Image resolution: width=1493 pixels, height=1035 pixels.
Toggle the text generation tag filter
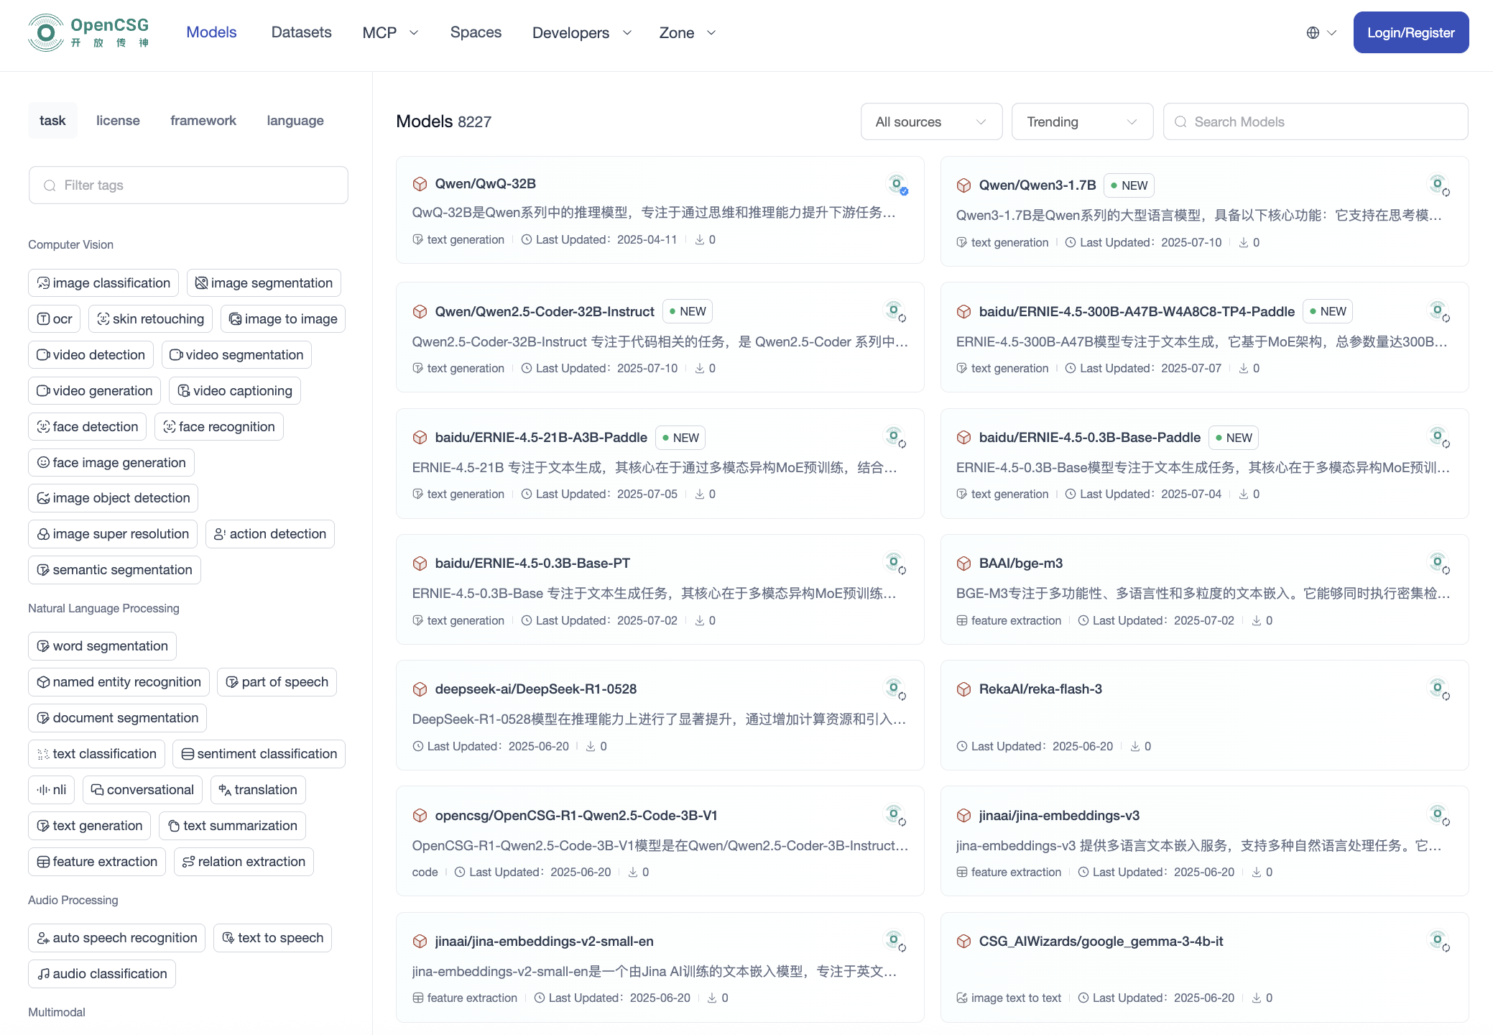click(x=90, y=826)
